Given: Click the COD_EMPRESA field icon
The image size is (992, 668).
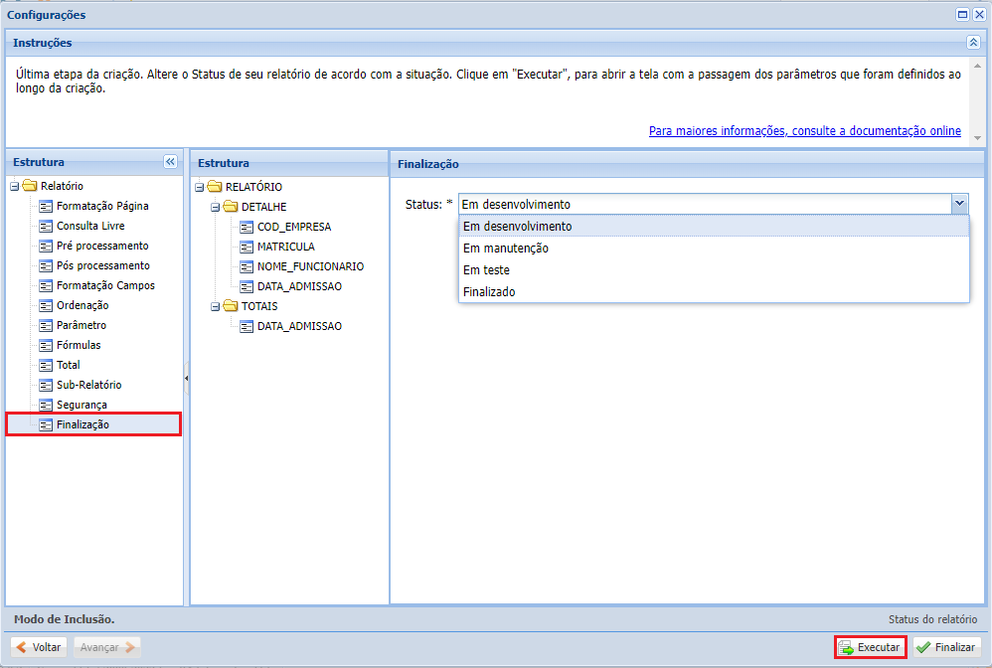Looking at the screenshot, I should coord(247,227).
